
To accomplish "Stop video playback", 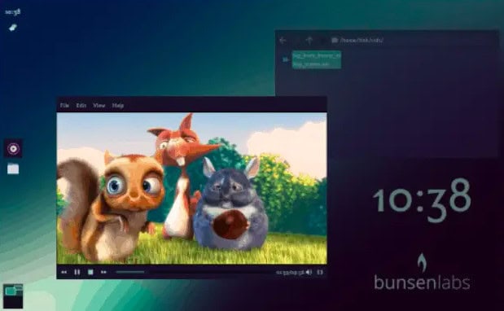I will pyautogui.click(x=90, y=272).
